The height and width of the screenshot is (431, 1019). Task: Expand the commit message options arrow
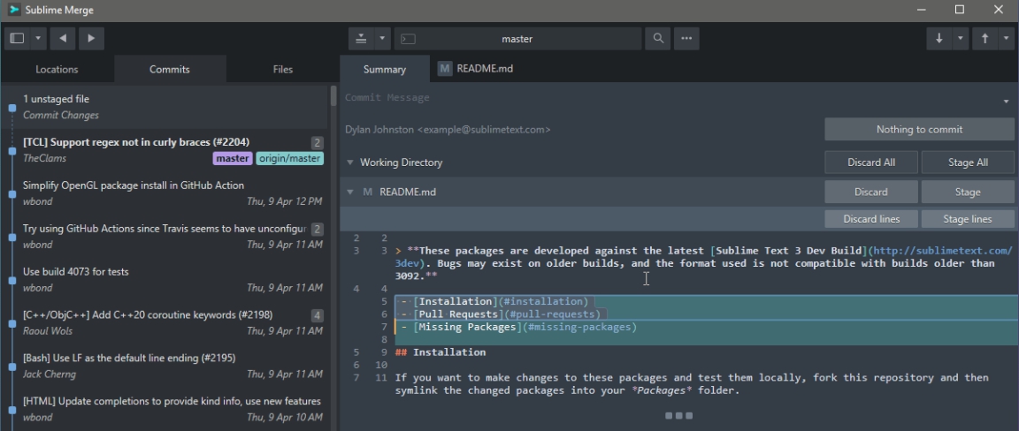(x=1006, y=102)
